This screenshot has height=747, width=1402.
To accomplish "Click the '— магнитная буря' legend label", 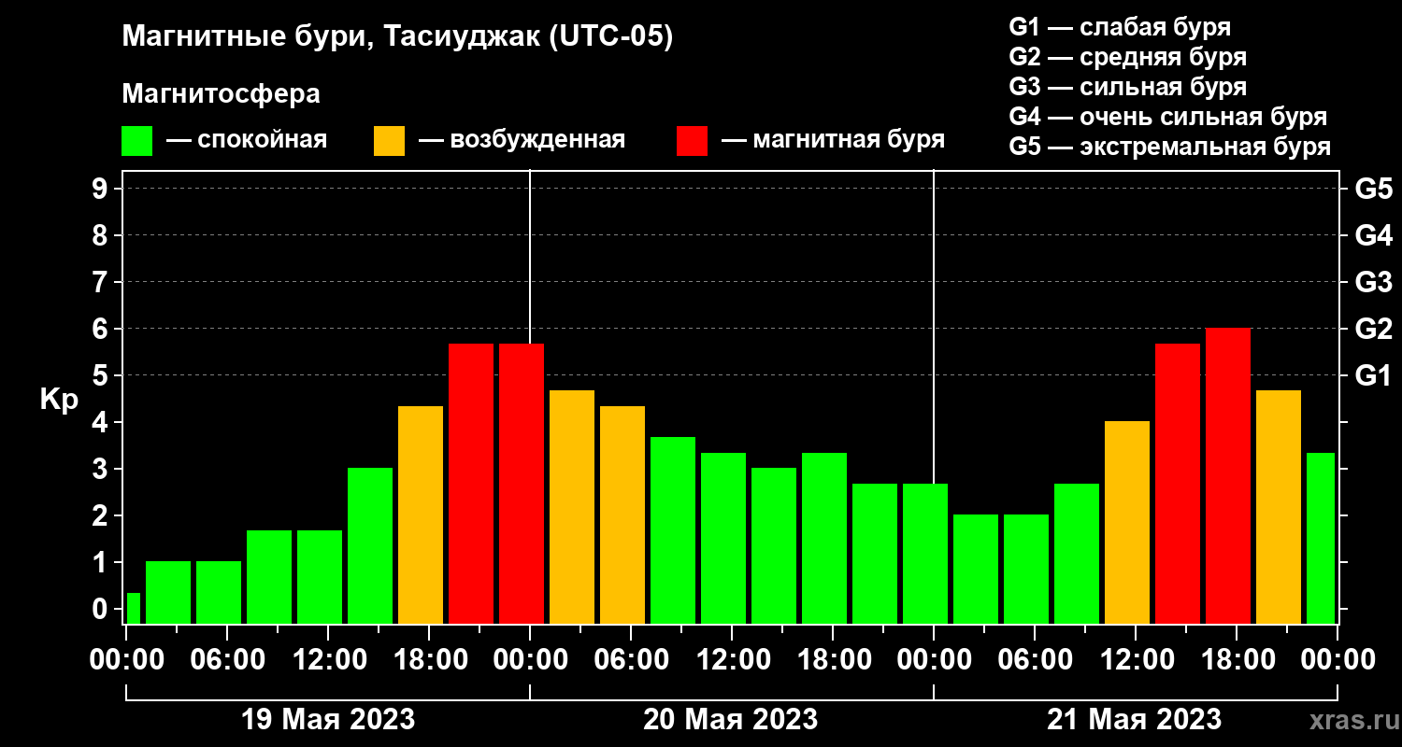I will [833, 141].
